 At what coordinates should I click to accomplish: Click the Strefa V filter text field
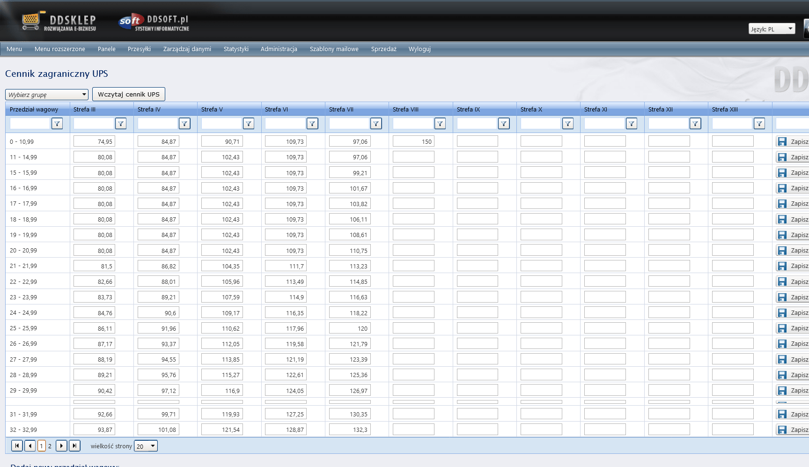click(x=221, y=124)
